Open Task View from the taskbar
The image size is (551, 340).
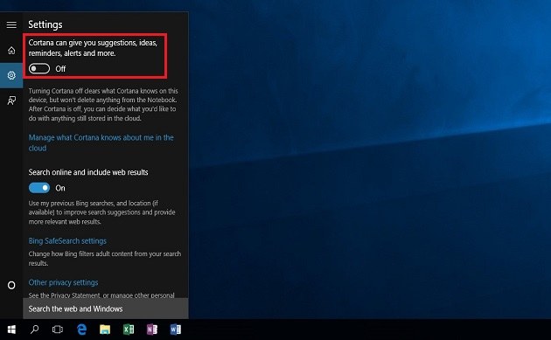58,330
